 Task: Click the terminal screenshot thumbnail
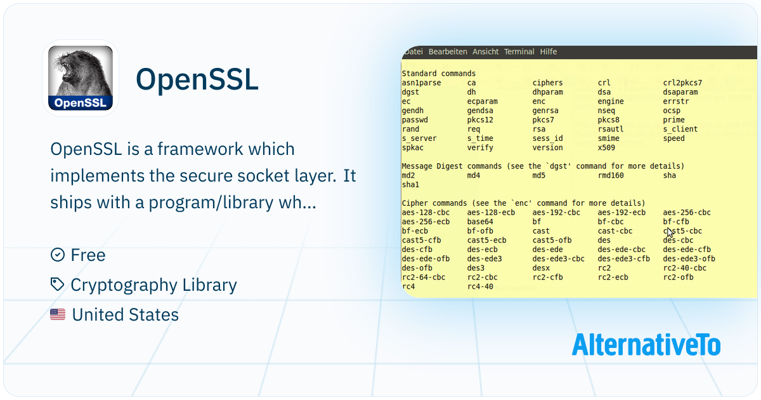580,171
